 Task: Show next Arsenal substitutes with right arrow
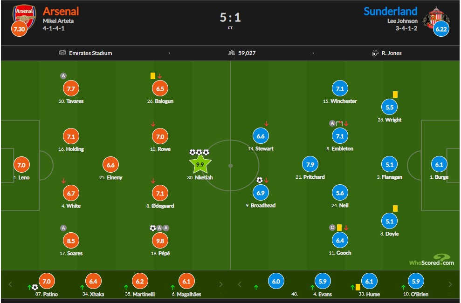coord(221,284)
